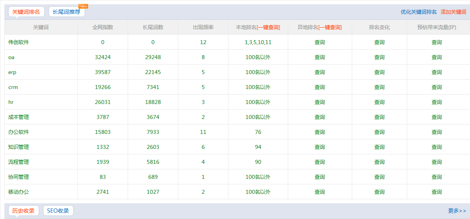Query 预估带来流量 for 移动办公

(x=436, y=192)
